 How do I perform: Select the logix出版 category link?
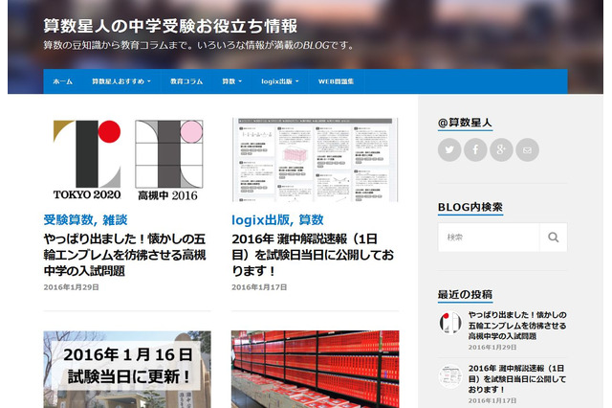tap(261, 219)
